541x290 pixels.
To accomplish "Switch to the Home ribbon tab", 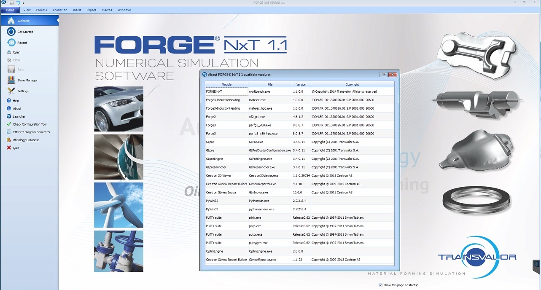I will (10, 10).
